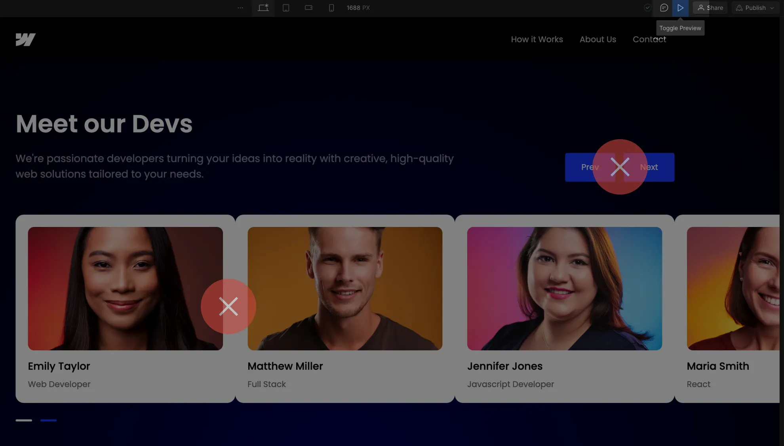This screenshot has height=446, width=784.
Task: Click the name Maria Smith
Action: [718, 367]
